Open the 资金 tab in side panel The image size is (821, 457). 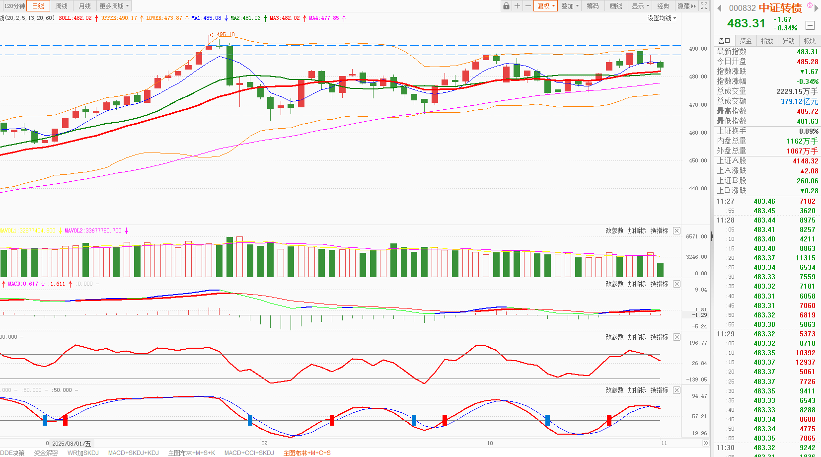tap(746, 41)
